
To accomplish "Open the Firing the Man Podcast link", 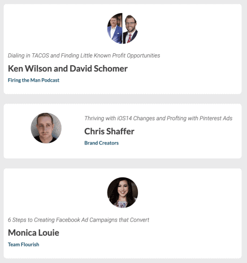I will coord(33,80).
